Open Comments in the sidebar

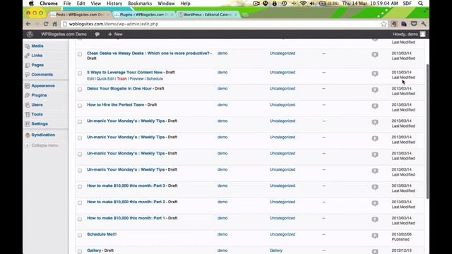point(42,75)
